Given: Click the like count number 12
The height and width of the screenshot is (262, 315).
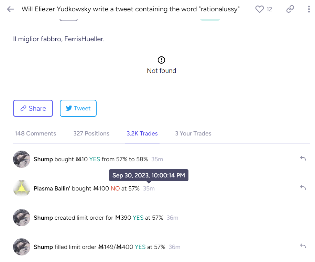Looking at the screenshot, I should pos(269,9).
